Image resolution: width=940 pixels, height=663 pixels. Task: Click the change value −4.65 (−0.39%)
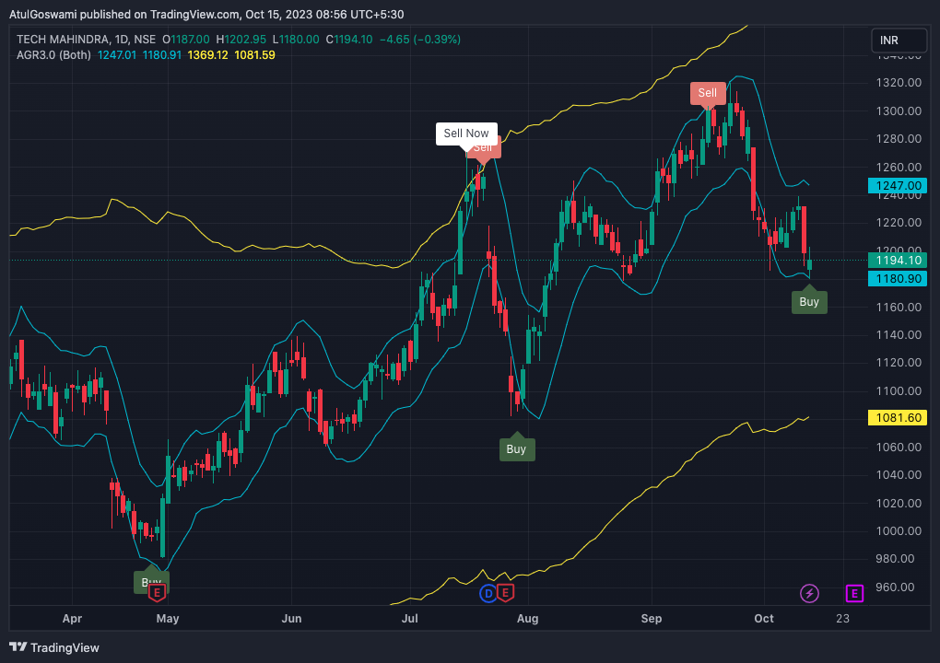tap(420, 40)
